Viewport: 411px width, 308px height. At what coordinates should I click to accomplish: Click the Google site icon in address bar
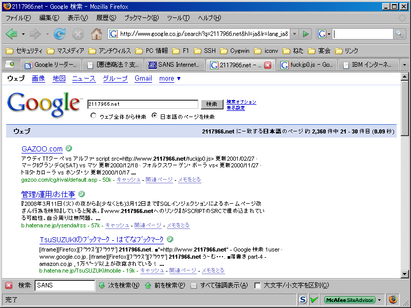[113, 34]
